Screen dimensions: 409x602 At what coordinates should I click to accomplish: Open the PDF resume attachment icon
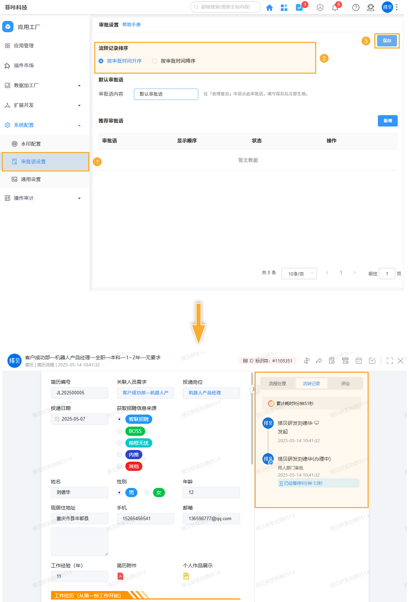click(x=120, y=576)
